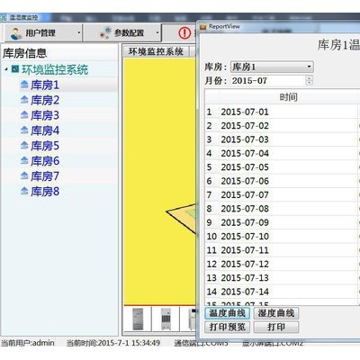Click the 打印预览 button
This screenshot has height=360, width=360.
click(228, 327)
